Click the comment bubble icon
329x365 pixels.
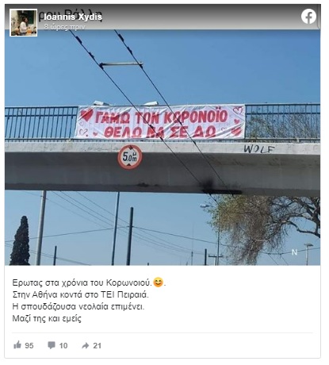(52, 345)
